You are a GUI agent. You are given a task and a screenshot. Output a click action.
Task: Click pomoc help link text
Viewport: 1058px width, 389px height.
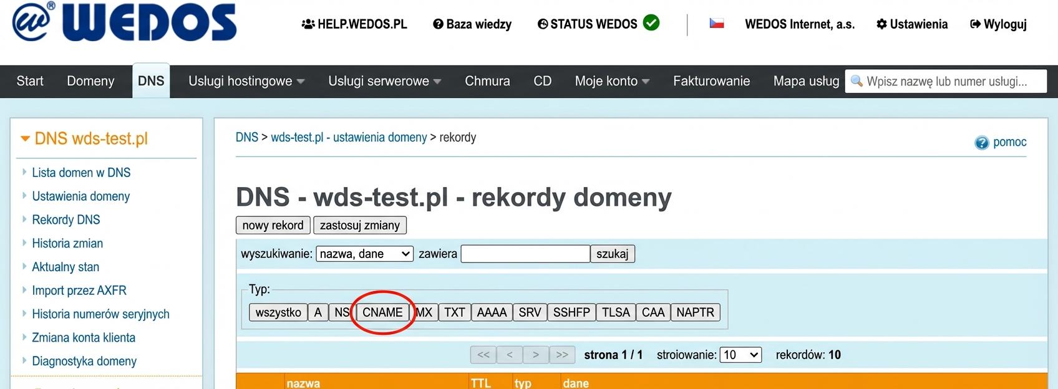[1010, 142]
